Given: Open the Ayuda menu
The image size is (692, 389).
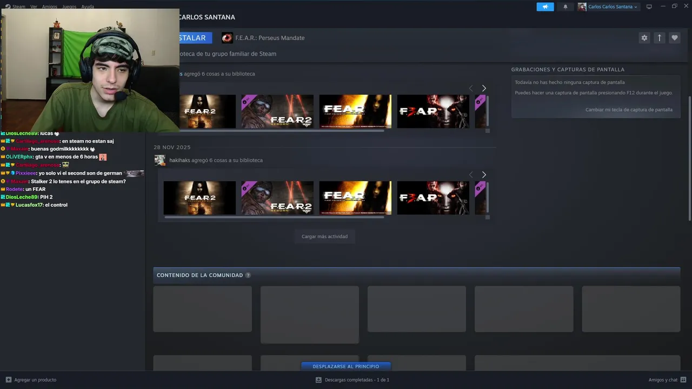Looking at the screenshot, I should [88, 6].
